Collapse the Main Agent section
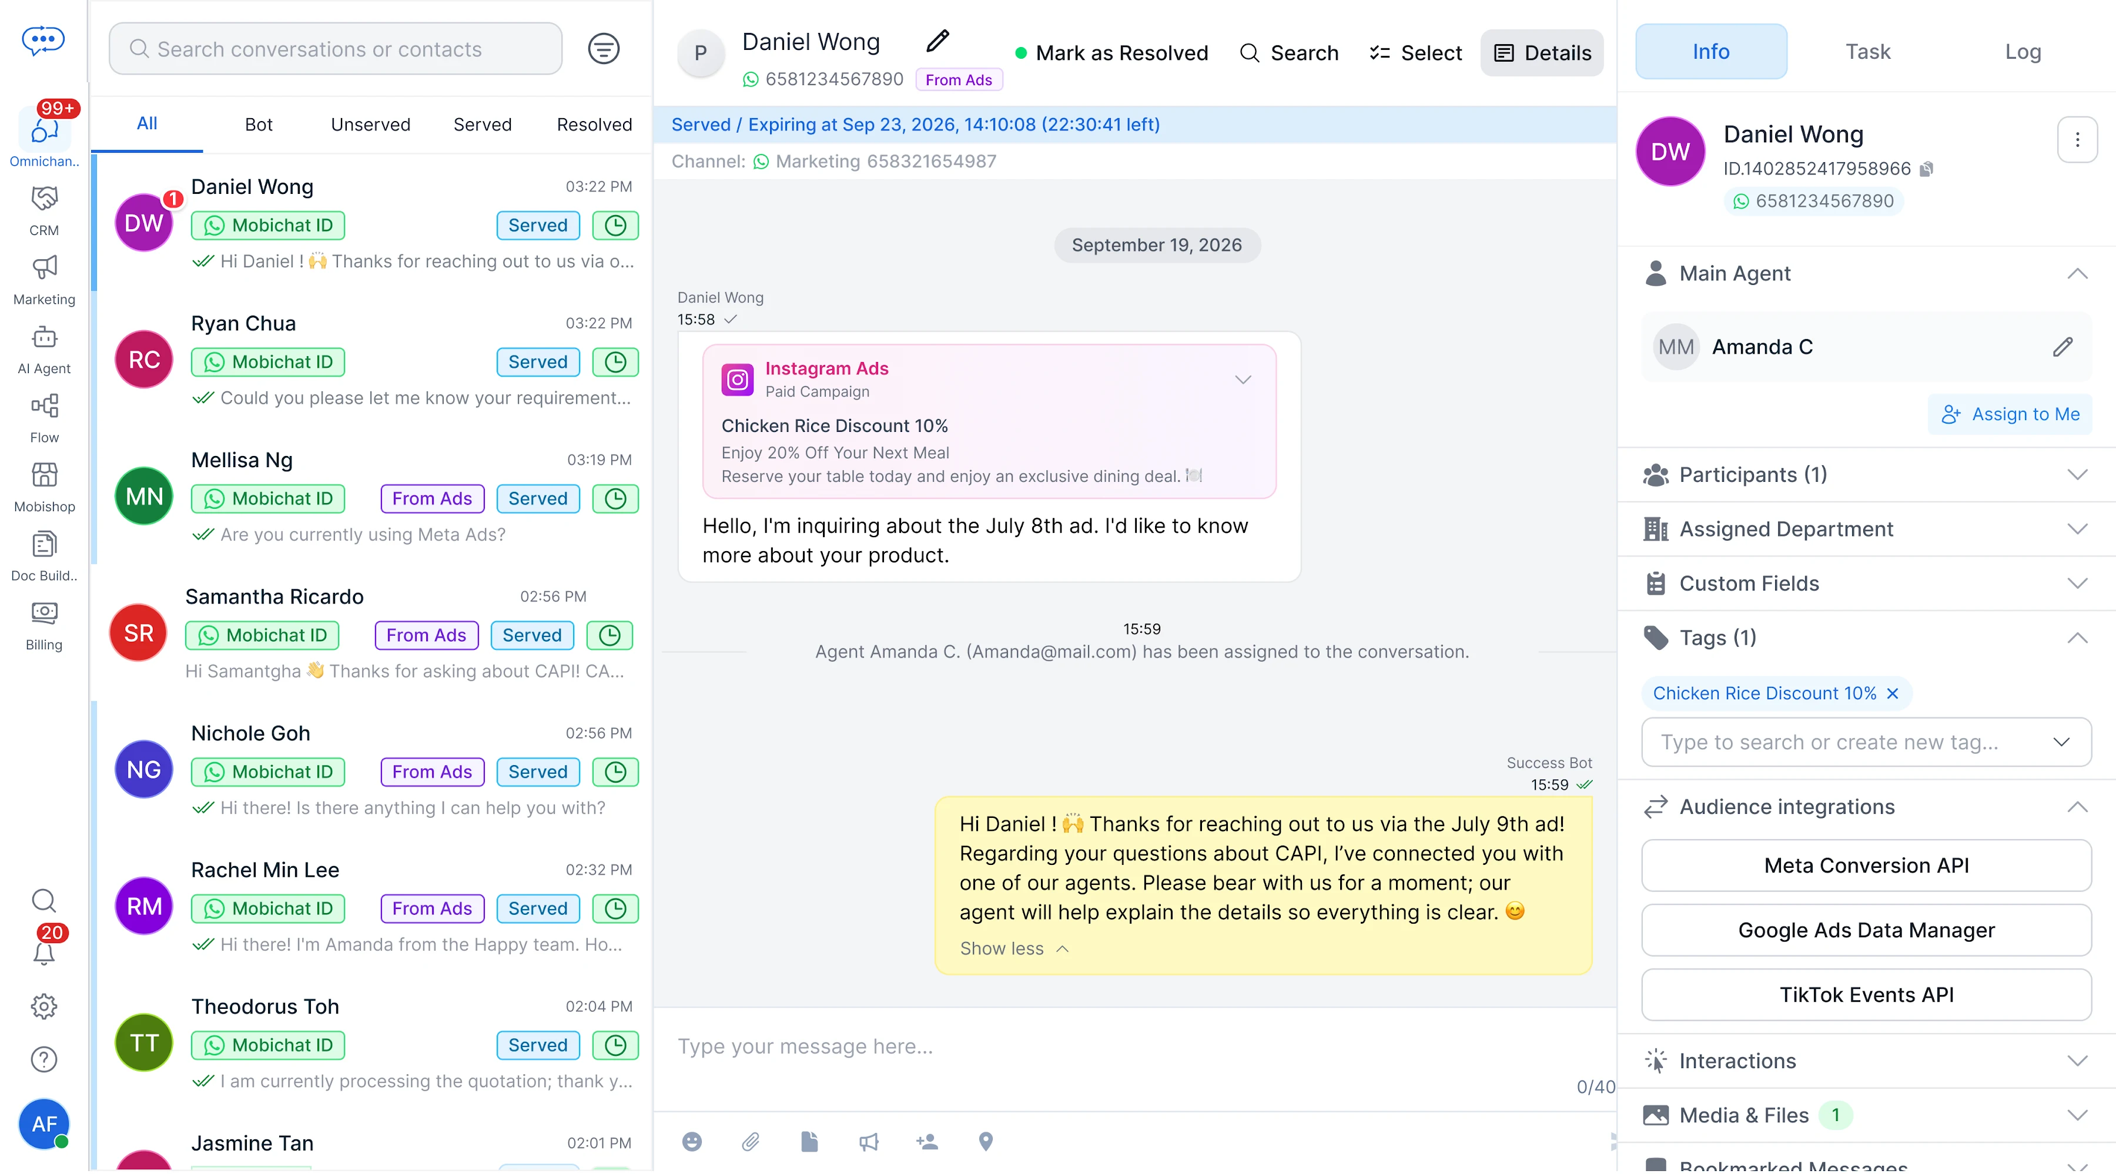This screenshot has height=1174, width=2116. (x=2077, y=273)
